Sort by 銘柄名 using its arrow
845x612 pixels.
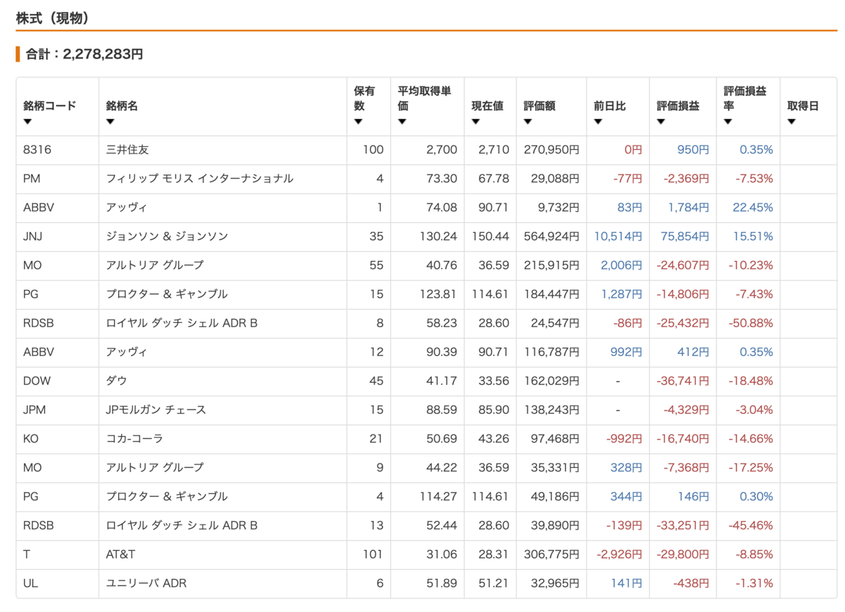(x=111, y=122)
